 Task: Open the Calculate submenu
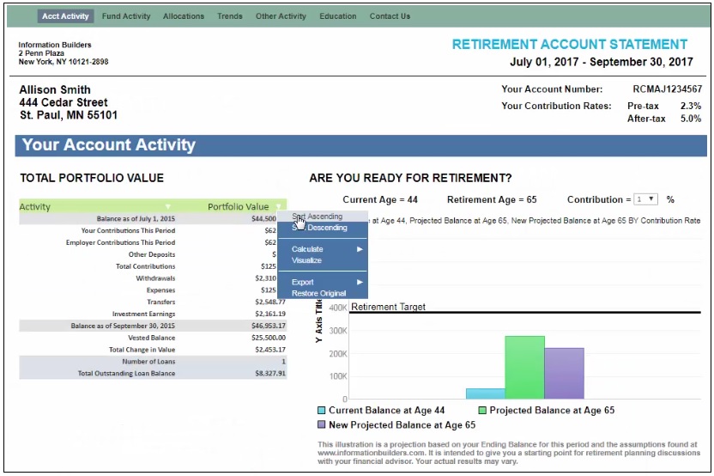(x=323, y=249)
